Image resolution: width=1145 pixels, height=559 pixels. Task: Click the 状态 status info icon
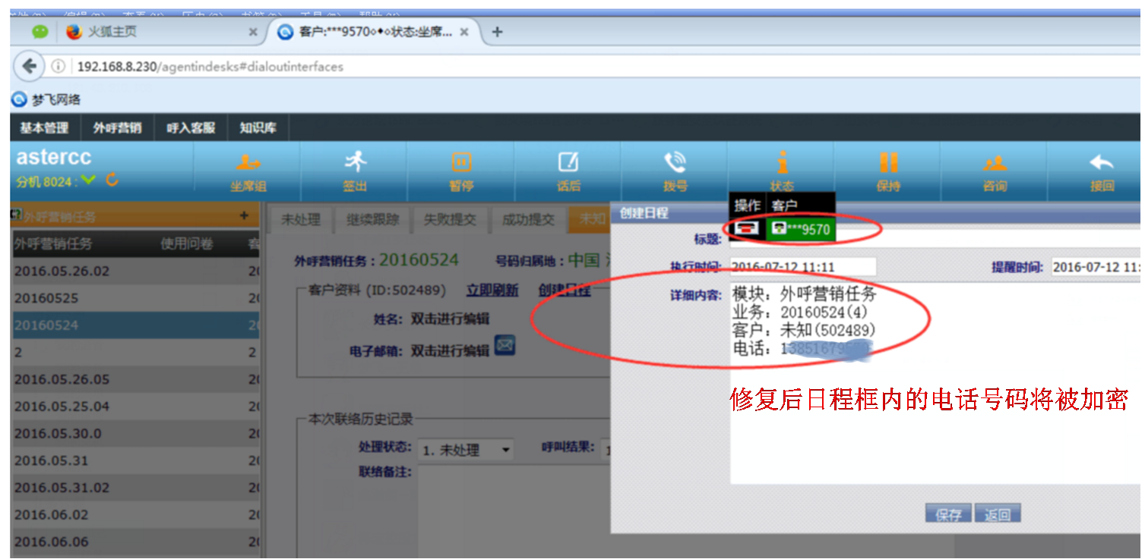(782, 162)
